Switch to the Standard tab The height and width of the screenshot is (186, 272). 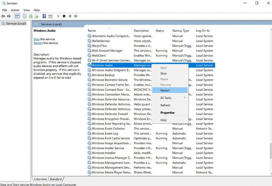point(56,179)
